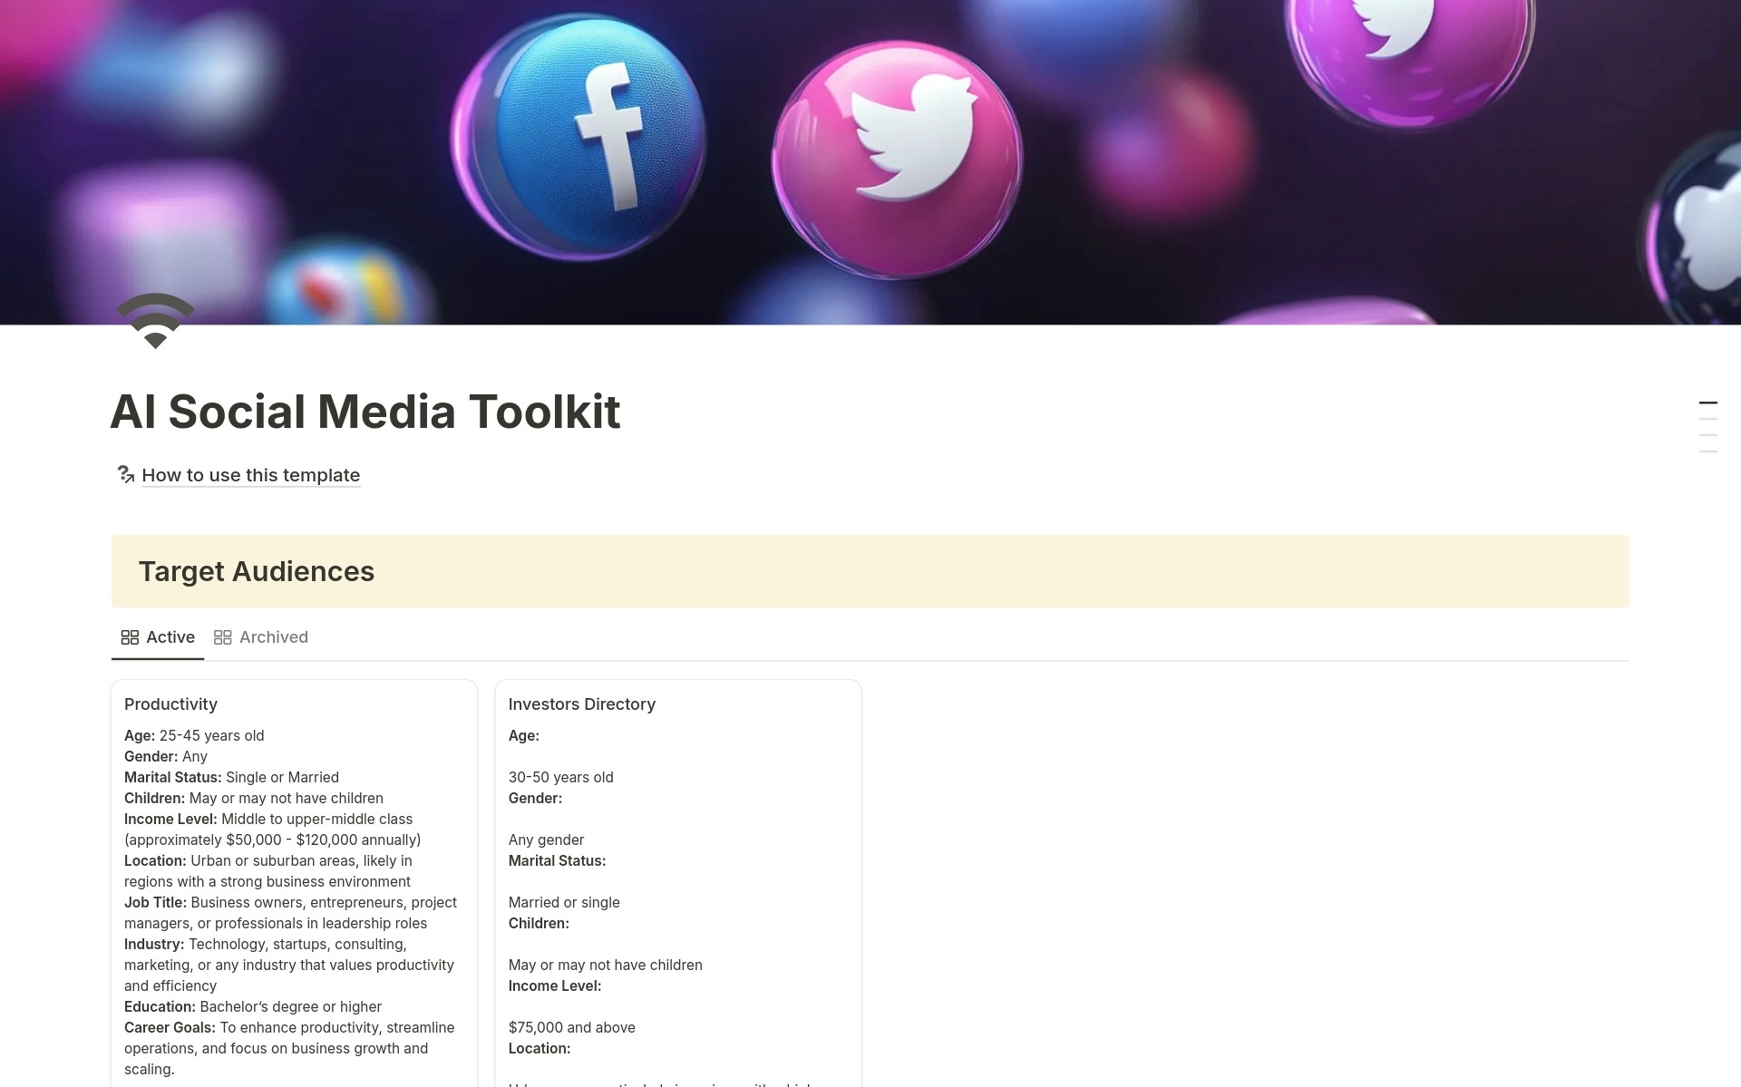Open the "How to use this template" link
Image resolution: width=1741 pixels, height=1087 pixels.
pyautogui.click(x=249, y=474)
